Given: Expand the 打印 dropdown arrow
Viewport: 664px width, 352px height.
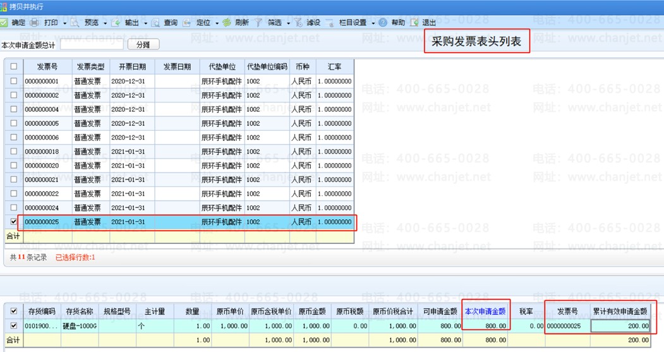Looking at the screenshot, I should (64, 23).
